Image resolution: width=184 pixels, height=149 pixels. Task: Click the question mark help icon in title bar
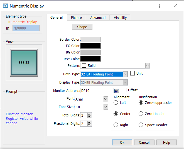pos(159,6)
